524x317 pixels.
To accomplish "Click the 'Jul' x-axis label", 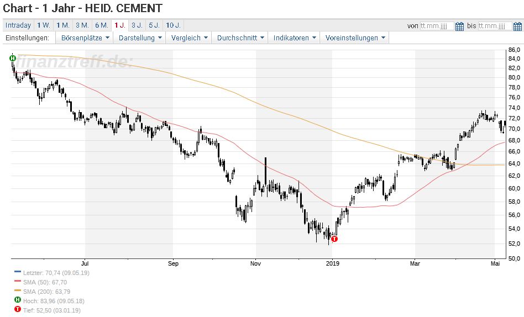I will 85,263.
